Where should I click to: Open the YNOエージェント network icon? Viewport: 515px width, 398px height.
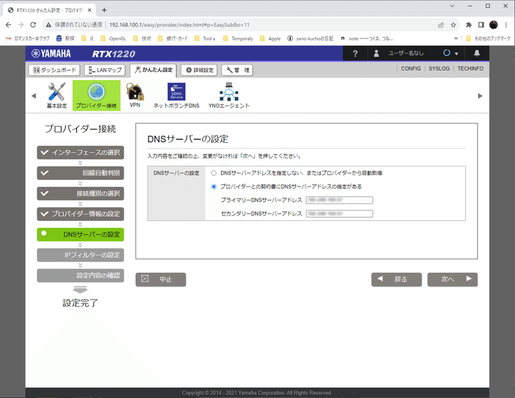pos(229,95)
